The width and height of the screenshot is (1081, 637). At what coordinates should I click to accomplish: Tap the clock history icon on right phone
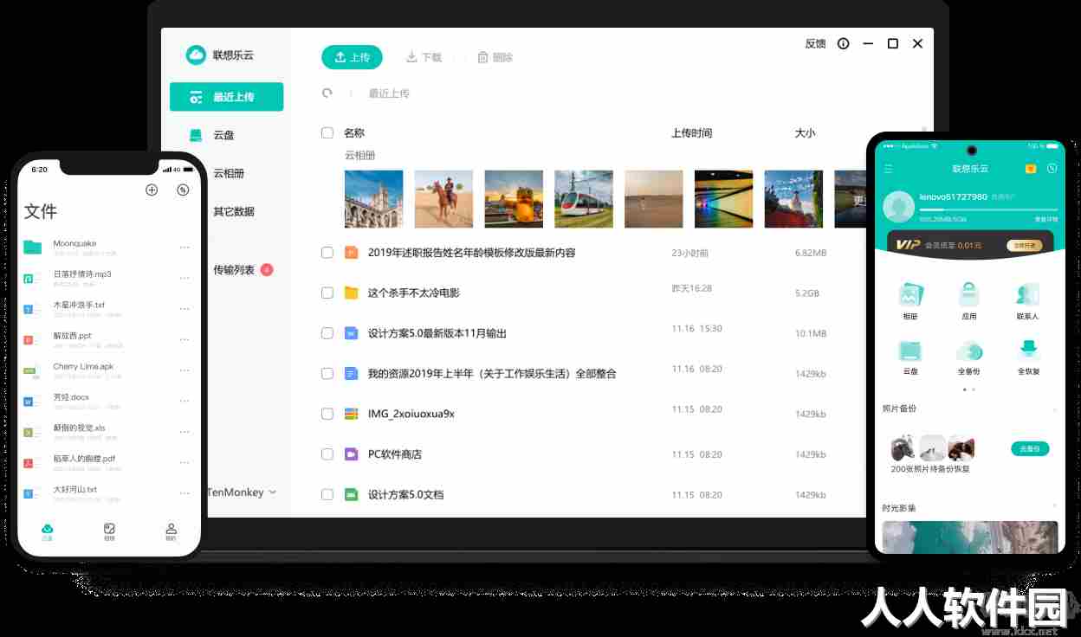point(1052,169)
